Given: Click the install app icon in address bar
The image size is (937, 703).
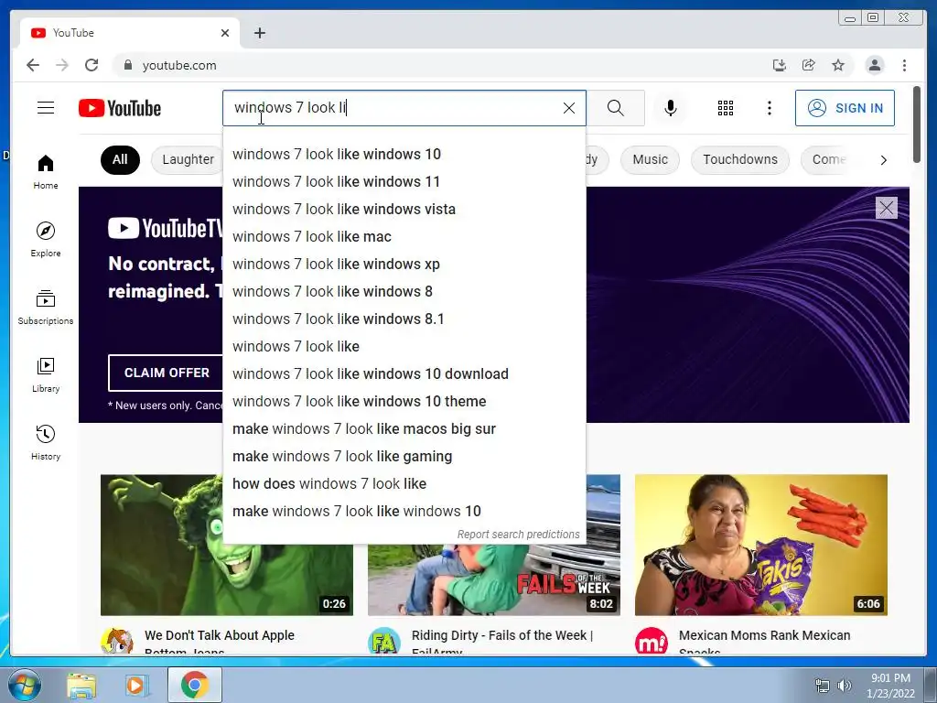Looking at the screenshot, I should [780, 65].
